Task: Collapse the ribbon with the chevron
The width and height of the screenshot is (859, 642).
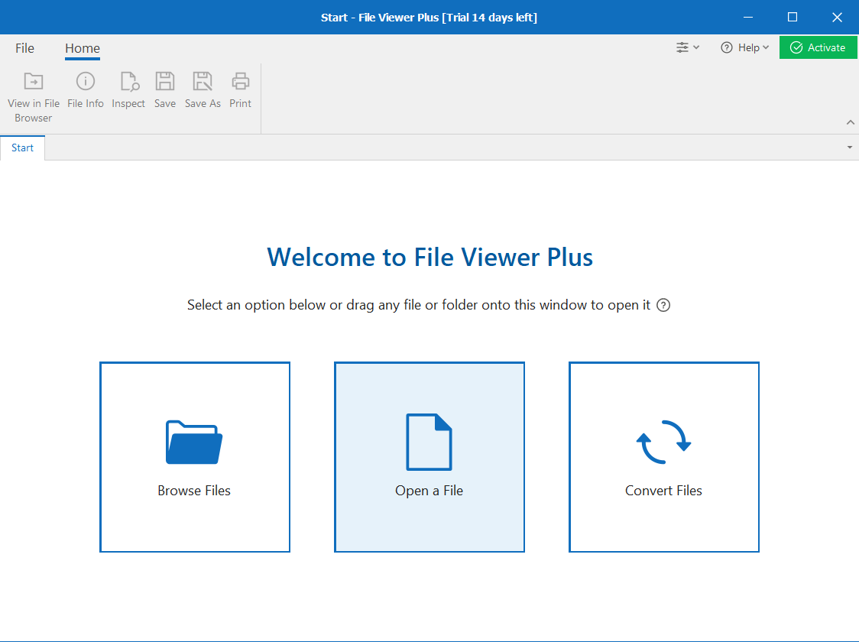Action: click(851, 122)
